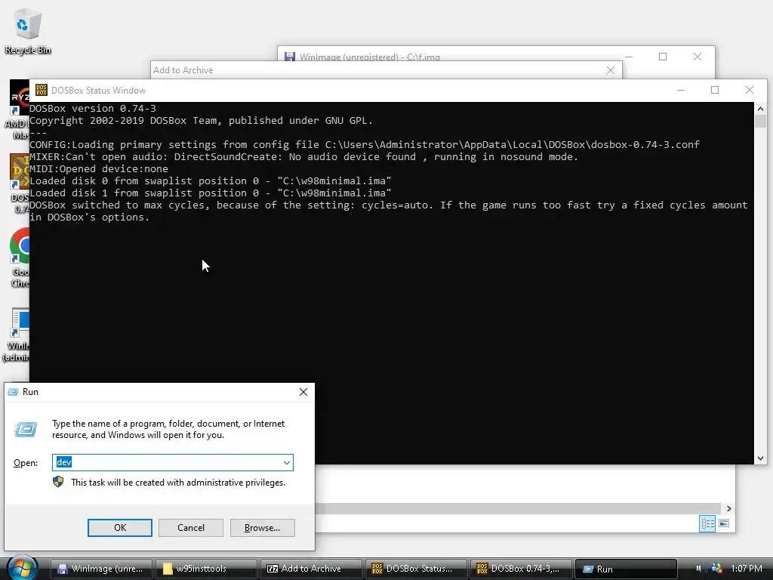
Task: Click the network status tray icon
Action: pyautogui.click(x=717, y=568)
